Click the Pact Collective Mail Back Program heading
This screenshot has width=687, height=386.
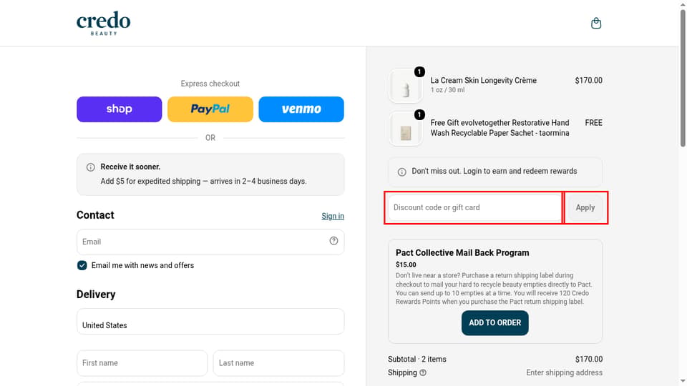coord(462,252)
